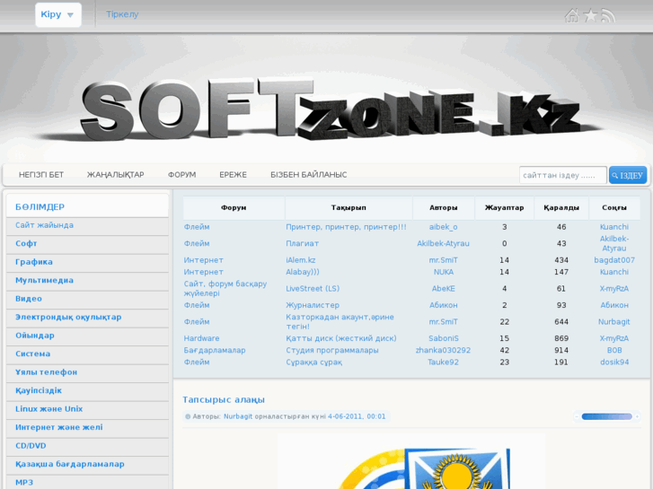View last poster bagdat007 profile
Image resolution: width=653 pixels, height=489 pixels.
point(614,260)
